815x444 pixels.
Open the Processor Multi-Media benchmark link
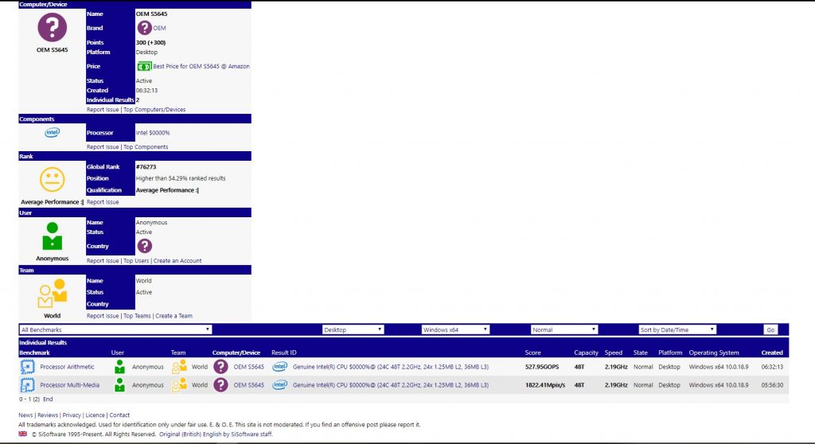coord(70,385)
